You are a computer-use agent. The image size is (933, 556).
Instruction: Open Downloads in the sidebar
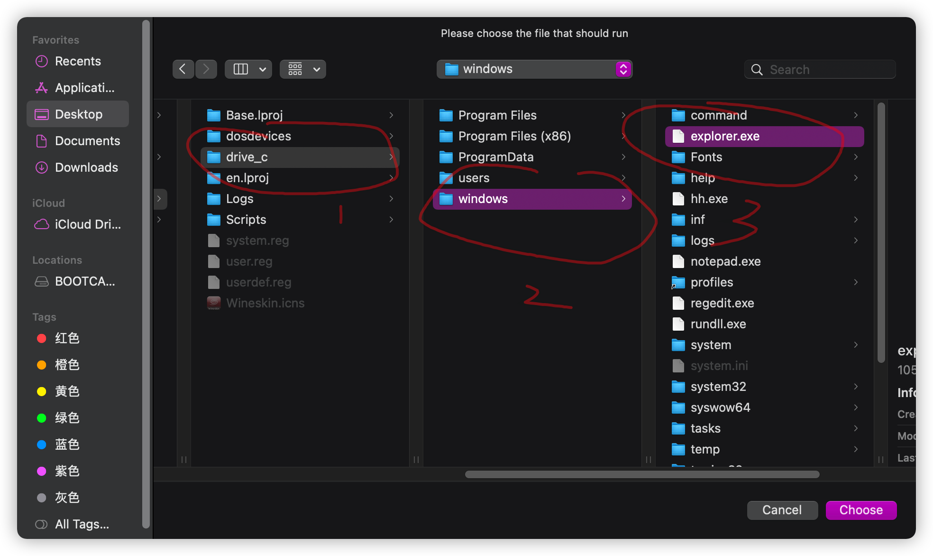86,167
